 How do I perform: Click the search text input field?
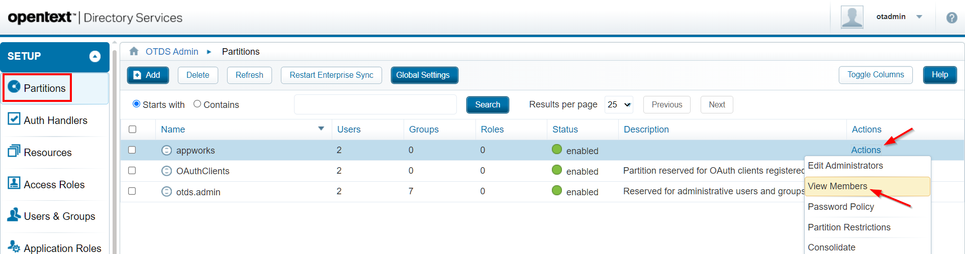tap(375, 104)
